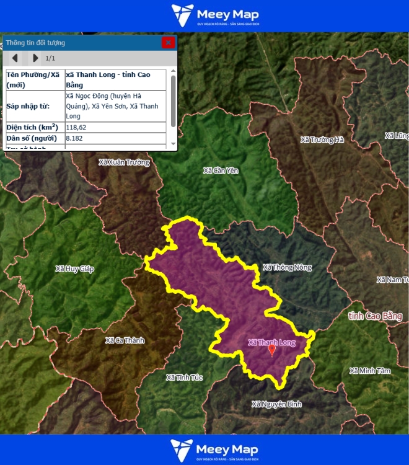
Task: Select Xã Ca Thành region label
Action: click(x=125, y=340)
